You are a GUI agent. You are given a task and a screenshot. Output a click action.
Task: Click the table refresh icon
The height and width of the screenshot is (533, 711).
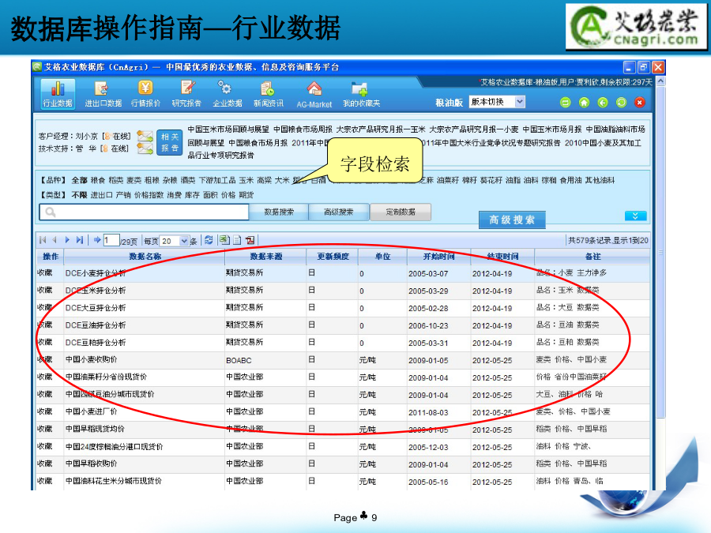pyautogui.click(x=209, y=240)
